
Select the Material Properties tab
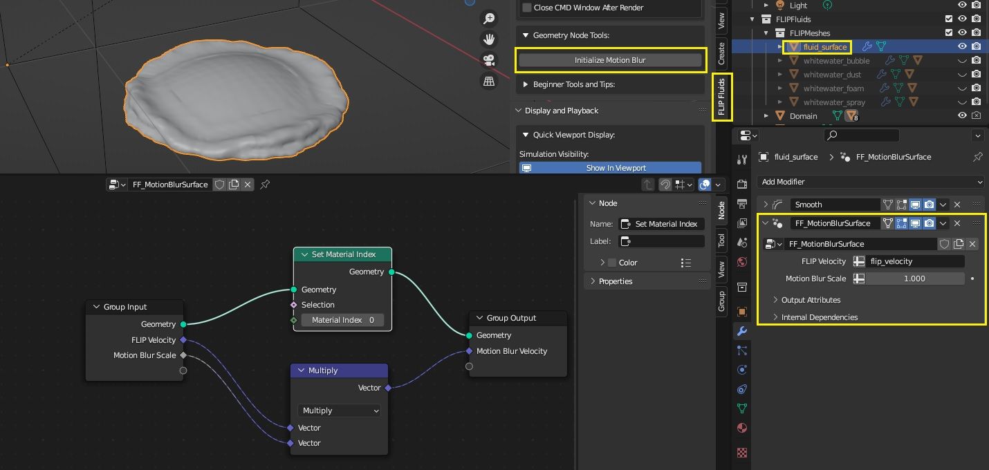click(x=741, y=428)
